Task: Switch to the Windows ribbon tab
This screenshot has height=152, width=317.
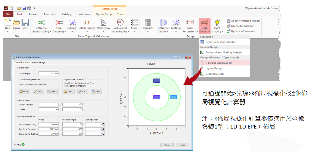Action: tap(84, 14)
